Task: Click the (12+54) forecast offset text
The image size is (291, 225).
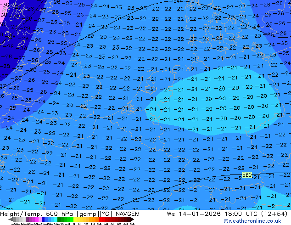Action: point(274,214)
